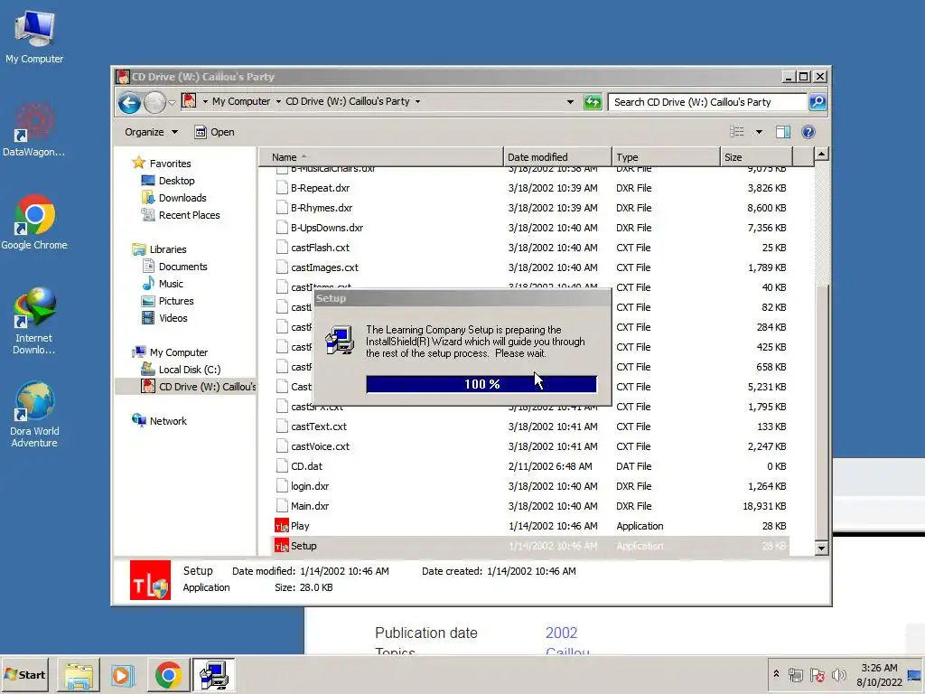This screenshot has width=925, height=694.
Task: Open Chrome from the taskbar
Action: click(x=168, y=675)
